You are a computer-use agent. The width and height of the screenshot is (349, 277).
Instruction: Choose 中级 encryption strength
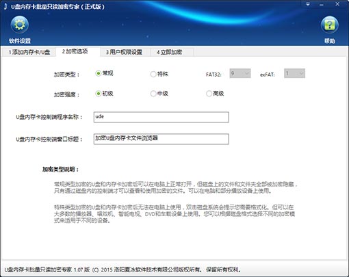[x=153, y=94]
